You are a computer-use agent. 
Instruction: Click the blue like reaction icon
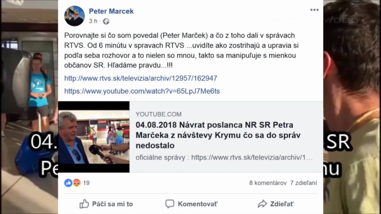(68, 183)
